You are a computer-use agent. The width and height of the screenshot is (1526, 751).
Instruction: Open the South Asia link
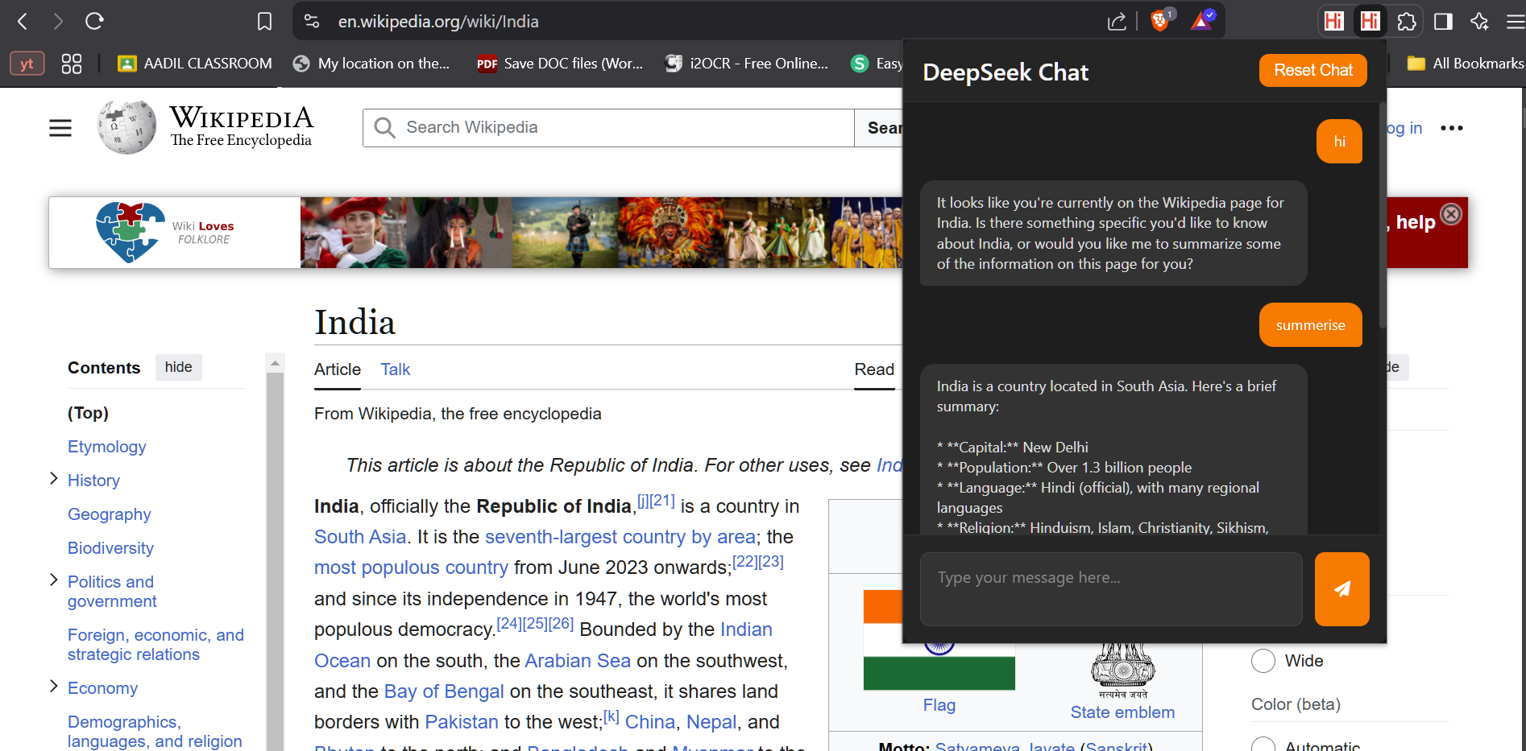coord(360,537)
